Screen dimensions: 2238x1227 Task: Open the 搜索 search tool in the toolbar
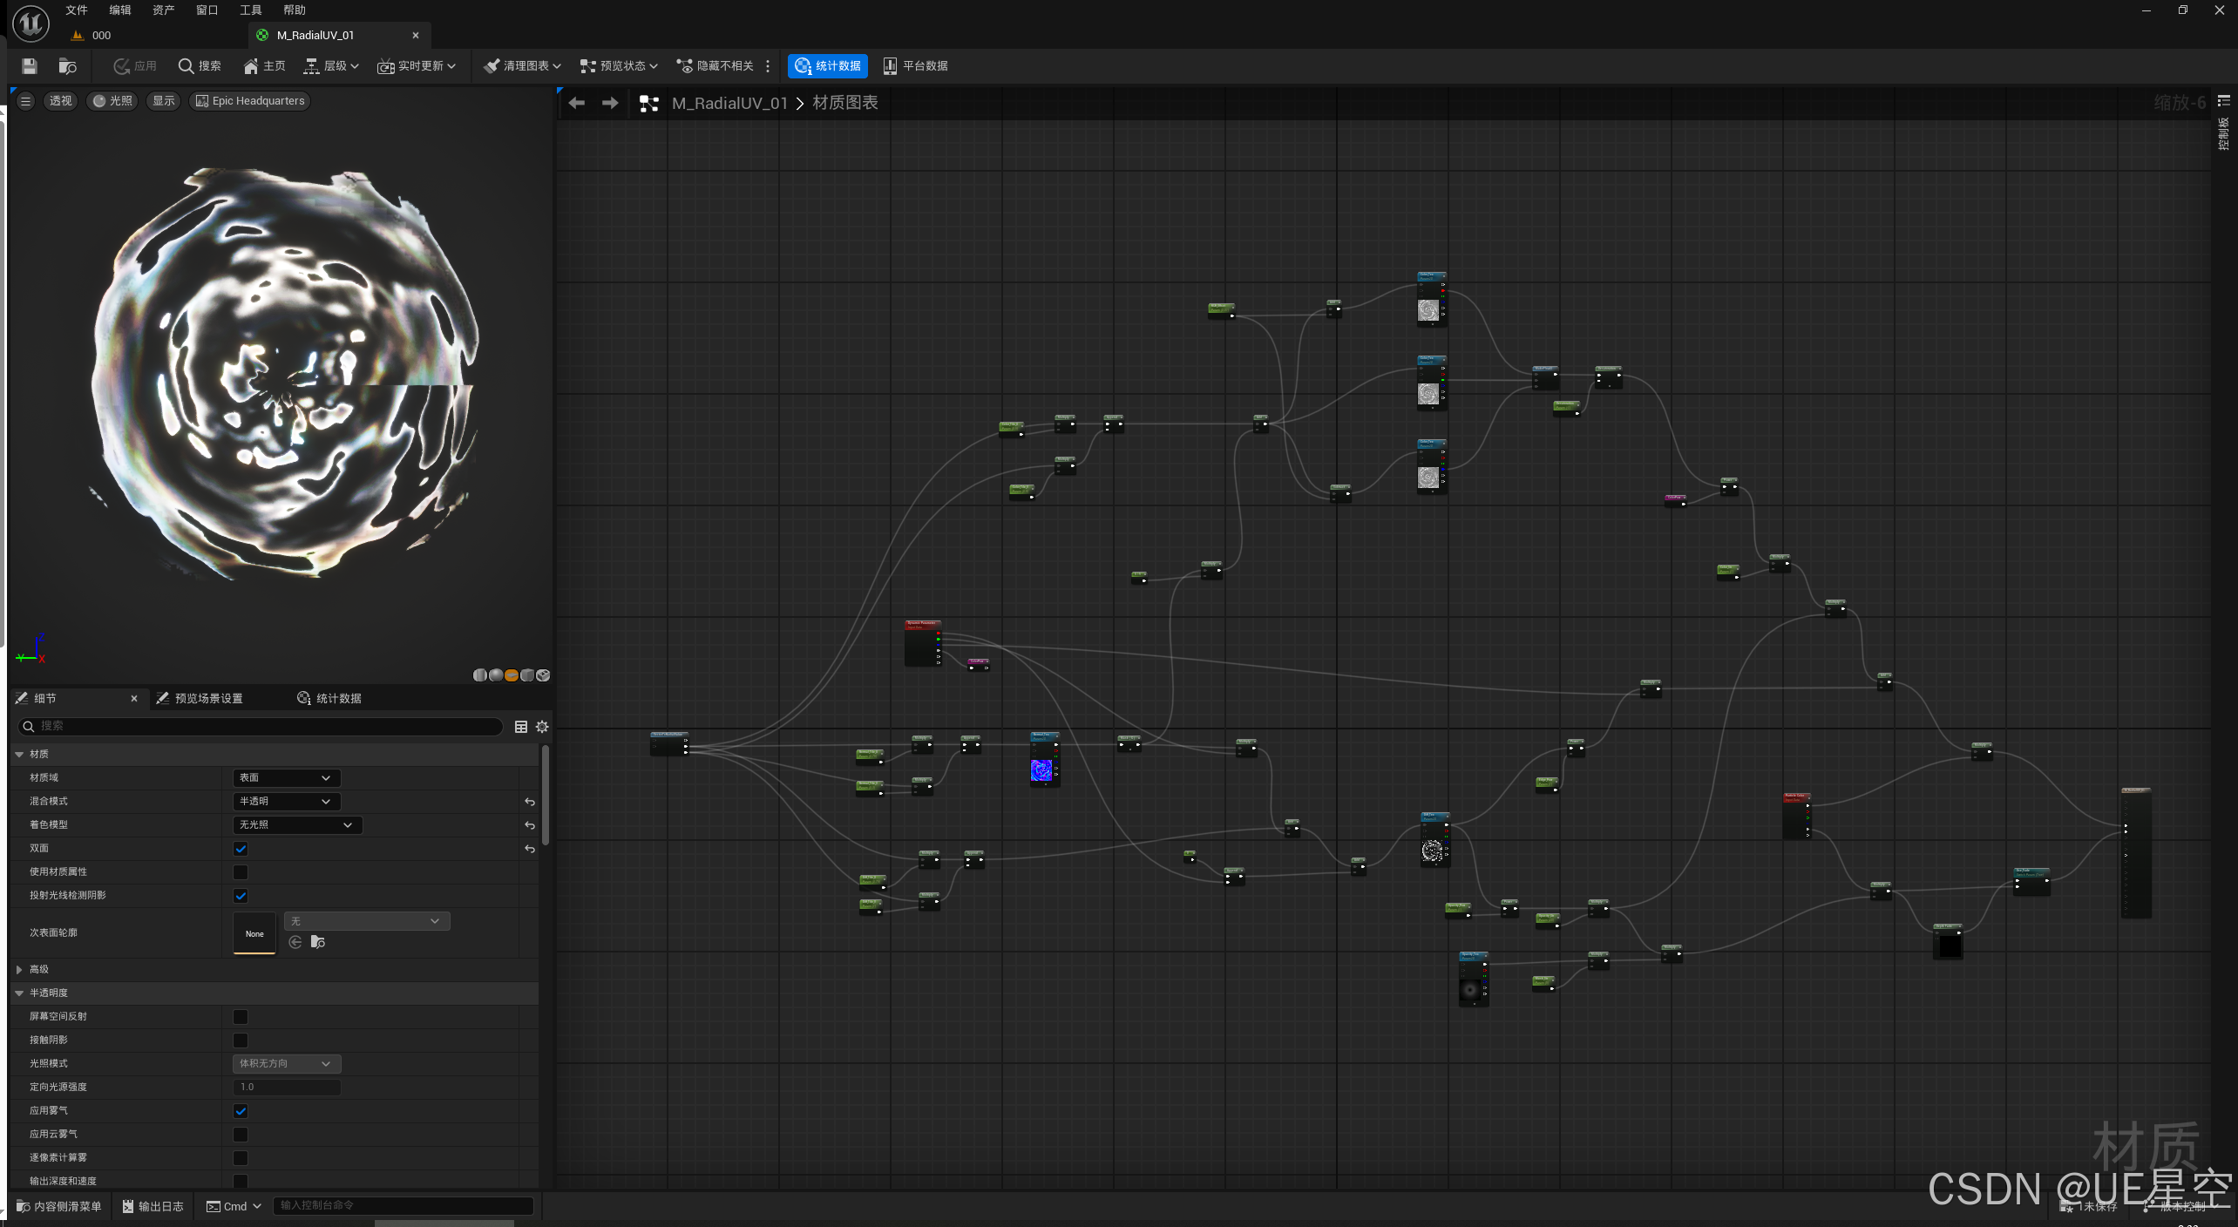click(x=199, y=66)
